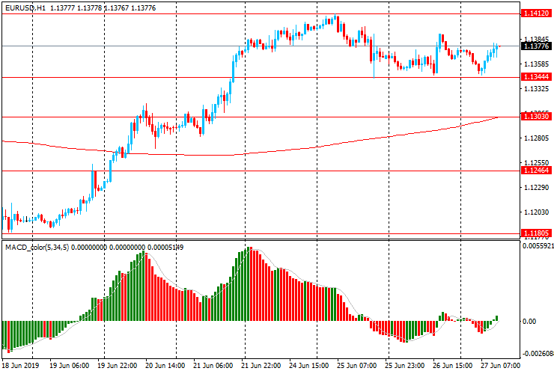Click the 21 Jun 06:00 time label
This screenshot has height=374, width=554.
[x=213, y=365]
